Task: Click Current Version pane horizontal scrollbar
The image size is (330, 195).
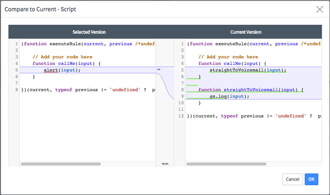Action: tap(227, 164)
